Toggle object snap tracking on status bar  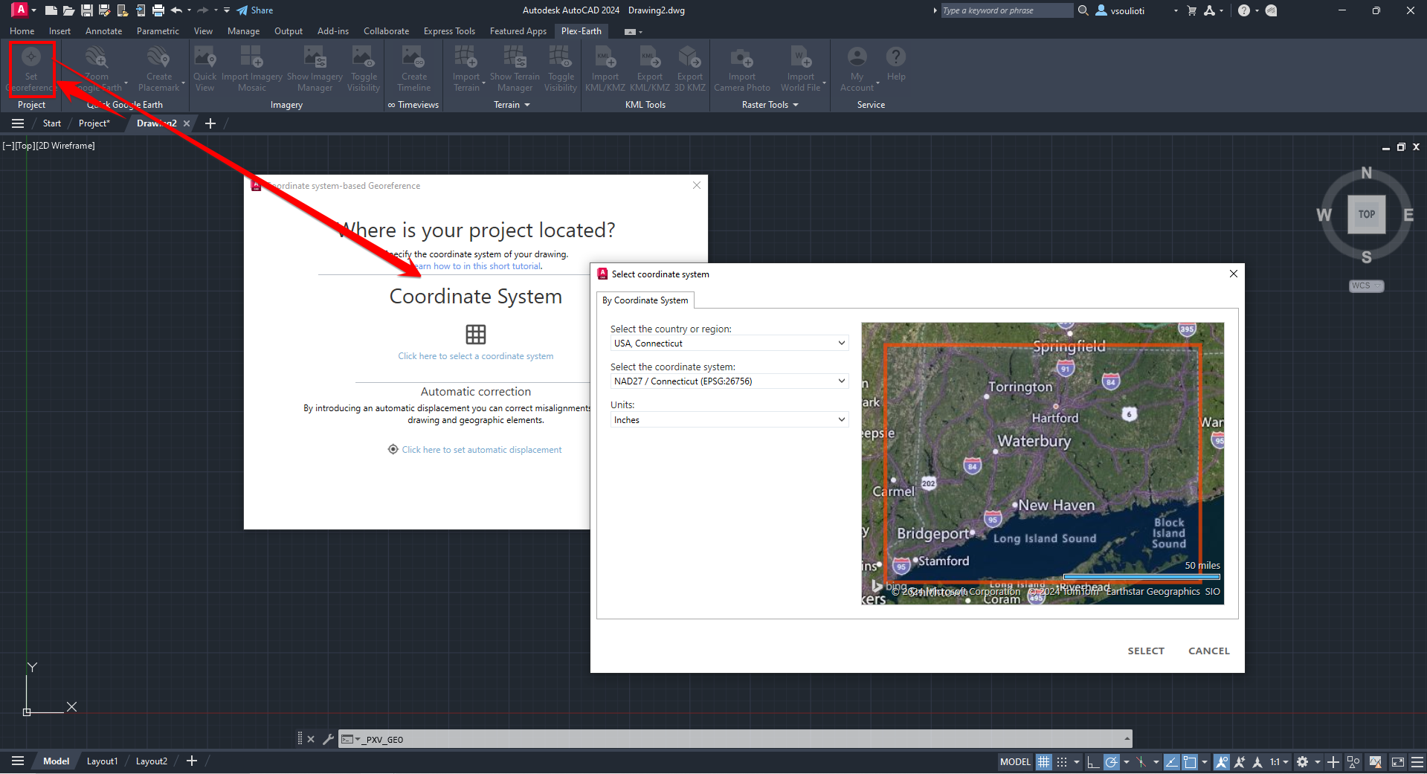point(1240,762)
